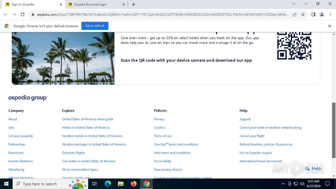336x189 pixels.
Task: Open One Key terms and conditions
Action: (x=176, y=144)
